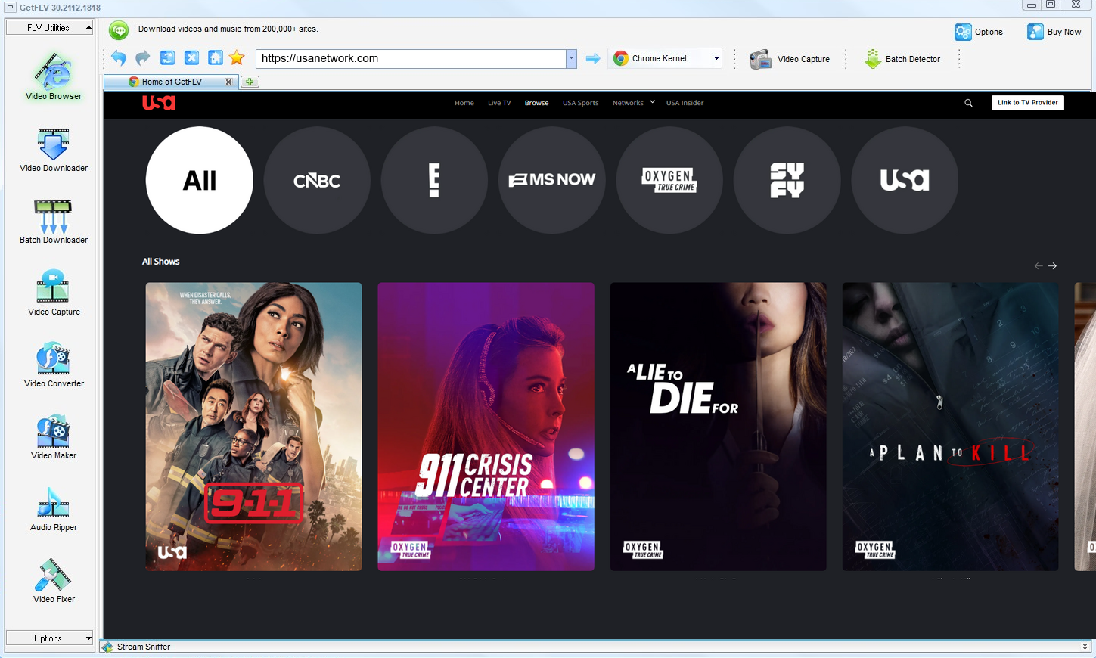Viewport: 1096px width, 658px height.
Task: Open the Video Fixer tool
Action: tap(54, 581)
